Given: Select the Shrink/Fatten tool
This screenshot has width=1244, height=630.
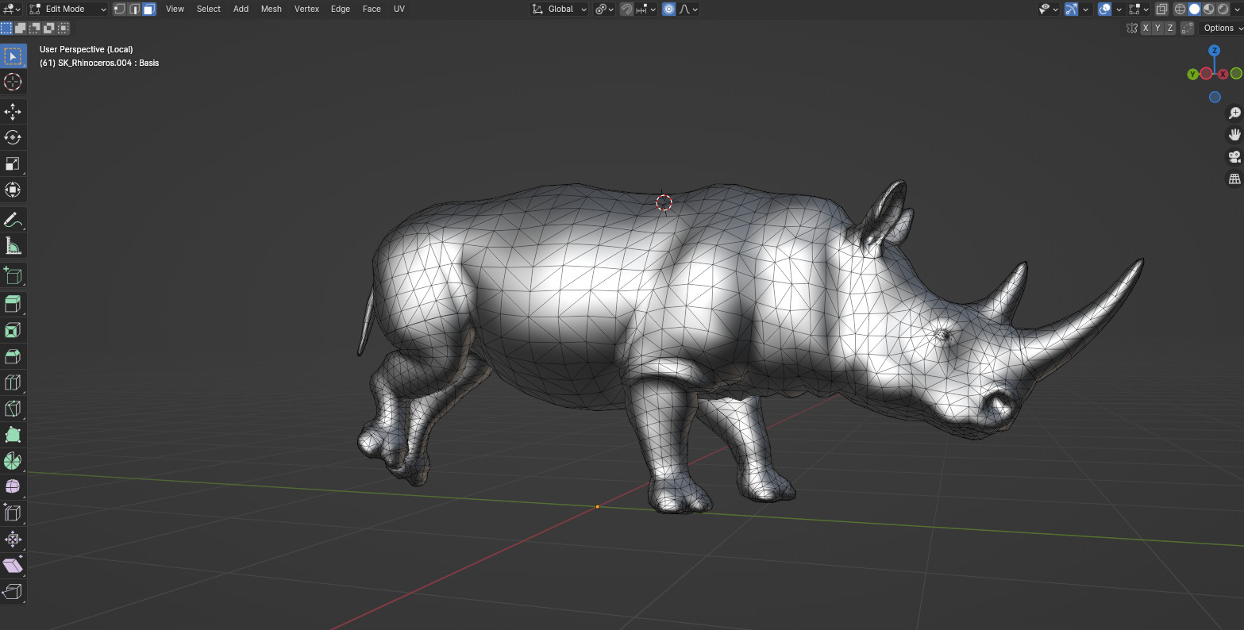Looking at the screenshot, I should click(13, 540).
